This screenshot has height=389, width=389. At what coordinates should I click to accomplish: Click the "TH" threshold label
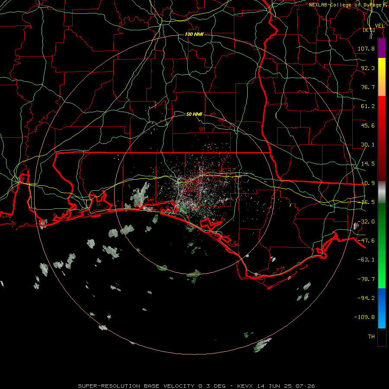click(x=371, y=337)
